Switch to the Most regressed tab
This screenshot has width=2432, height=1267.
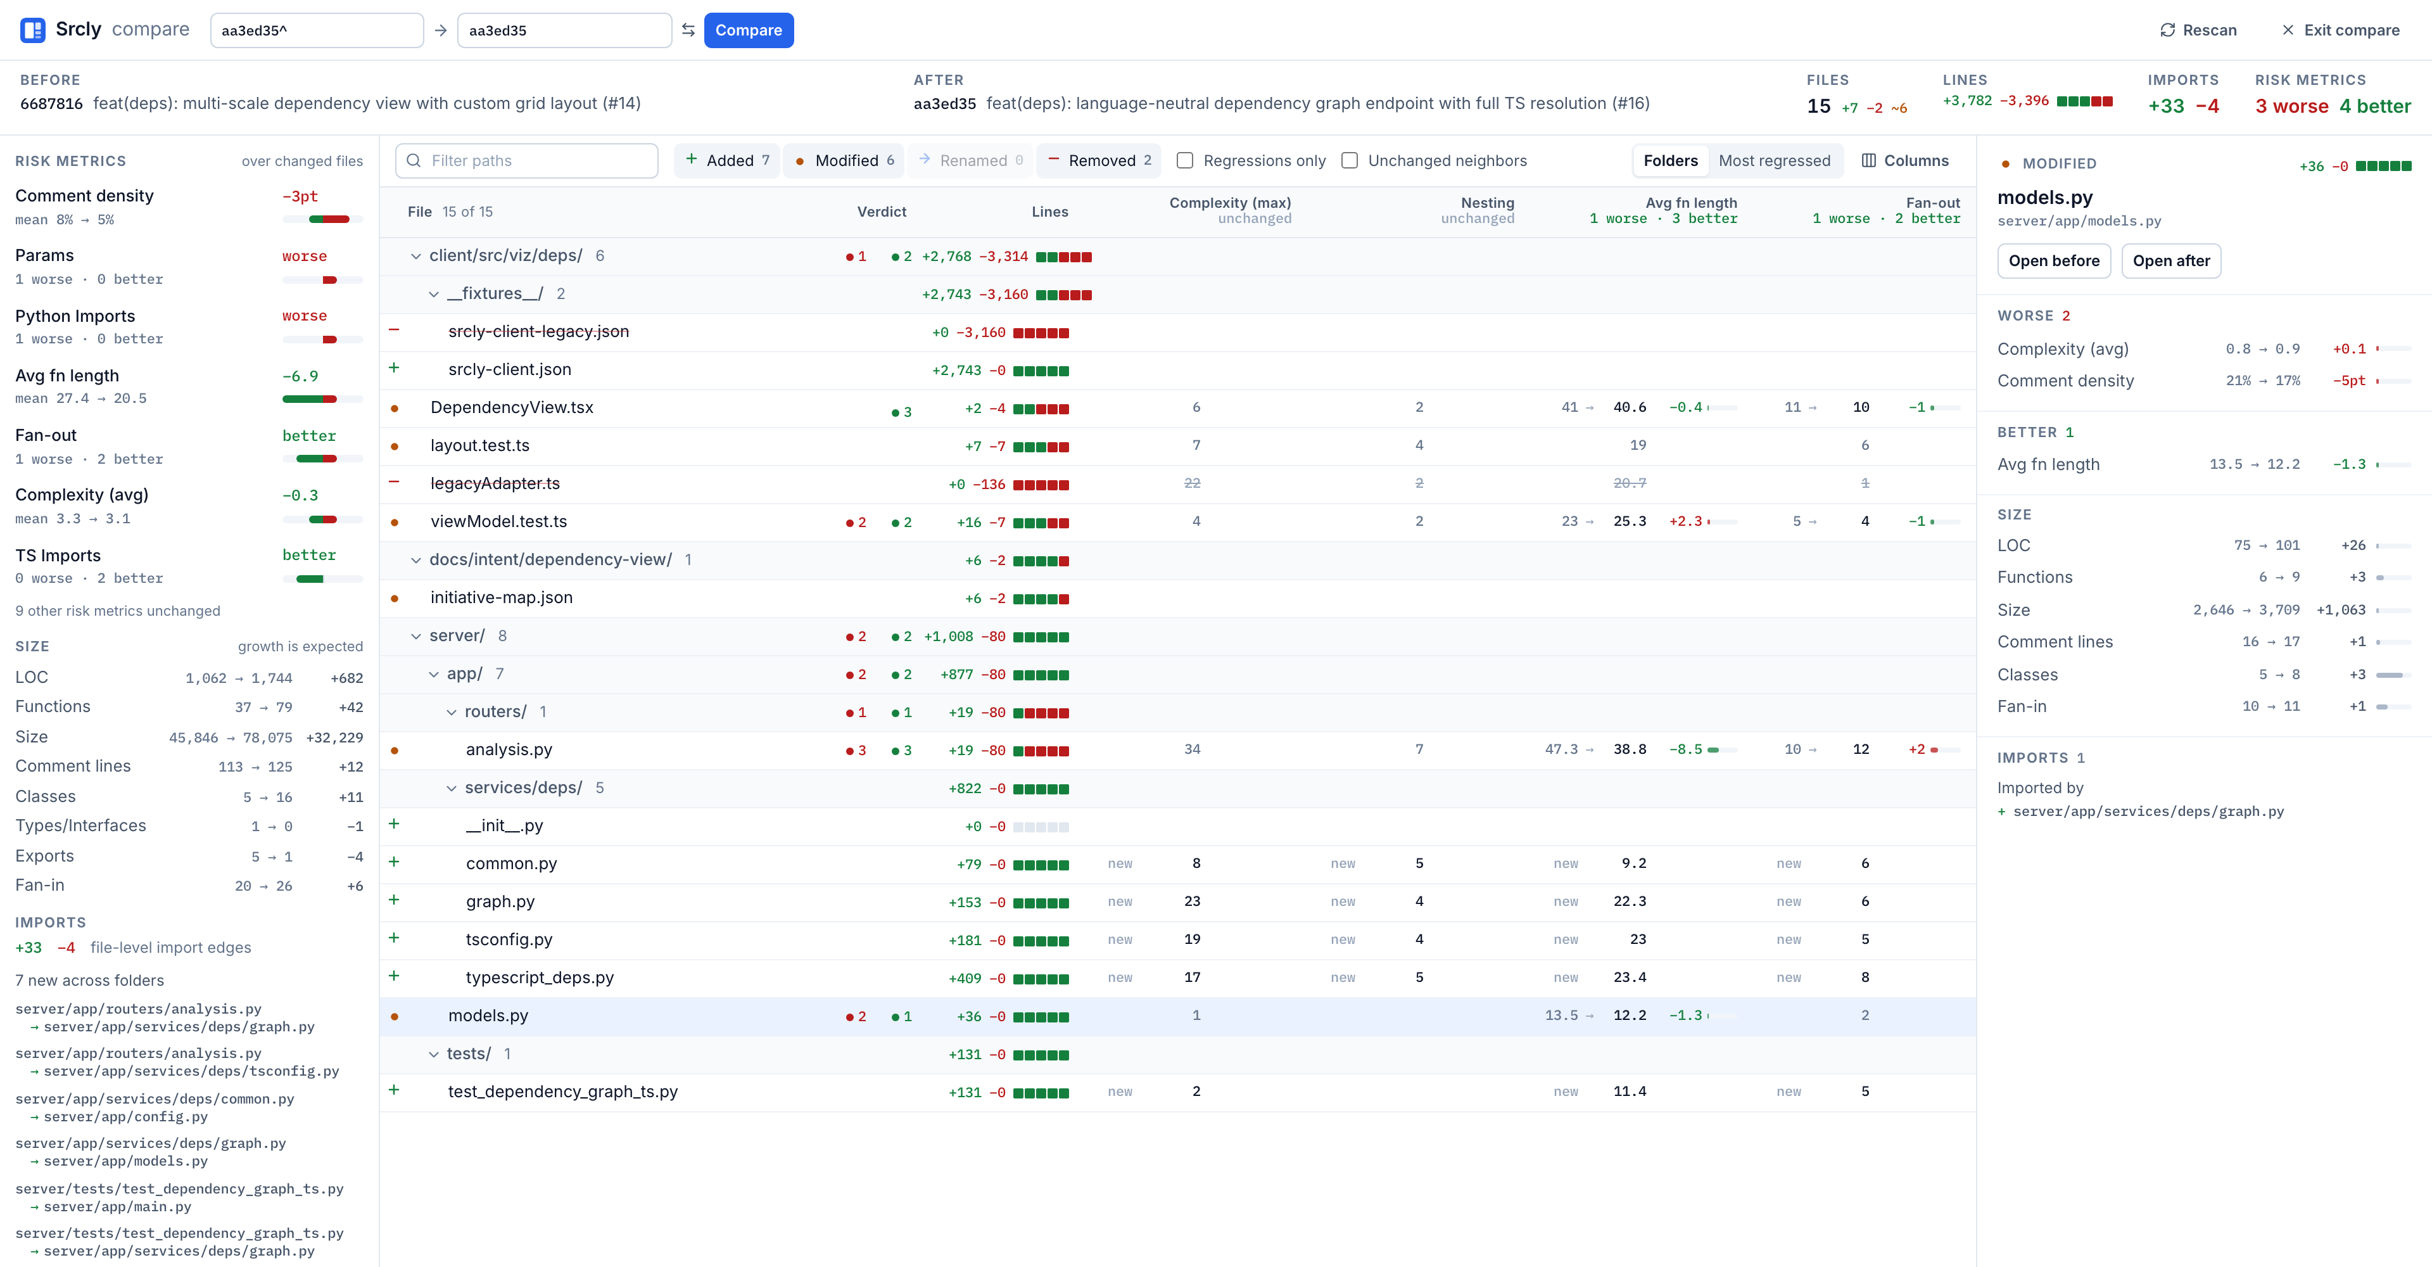[1774, 160]
